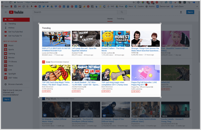
Task: Go back with the browser back arrow
Action: [2, 2]
